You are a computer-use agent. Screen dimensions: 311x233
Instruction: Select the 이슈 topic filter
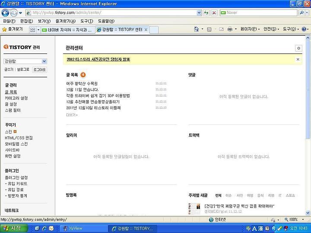point(228,195)
